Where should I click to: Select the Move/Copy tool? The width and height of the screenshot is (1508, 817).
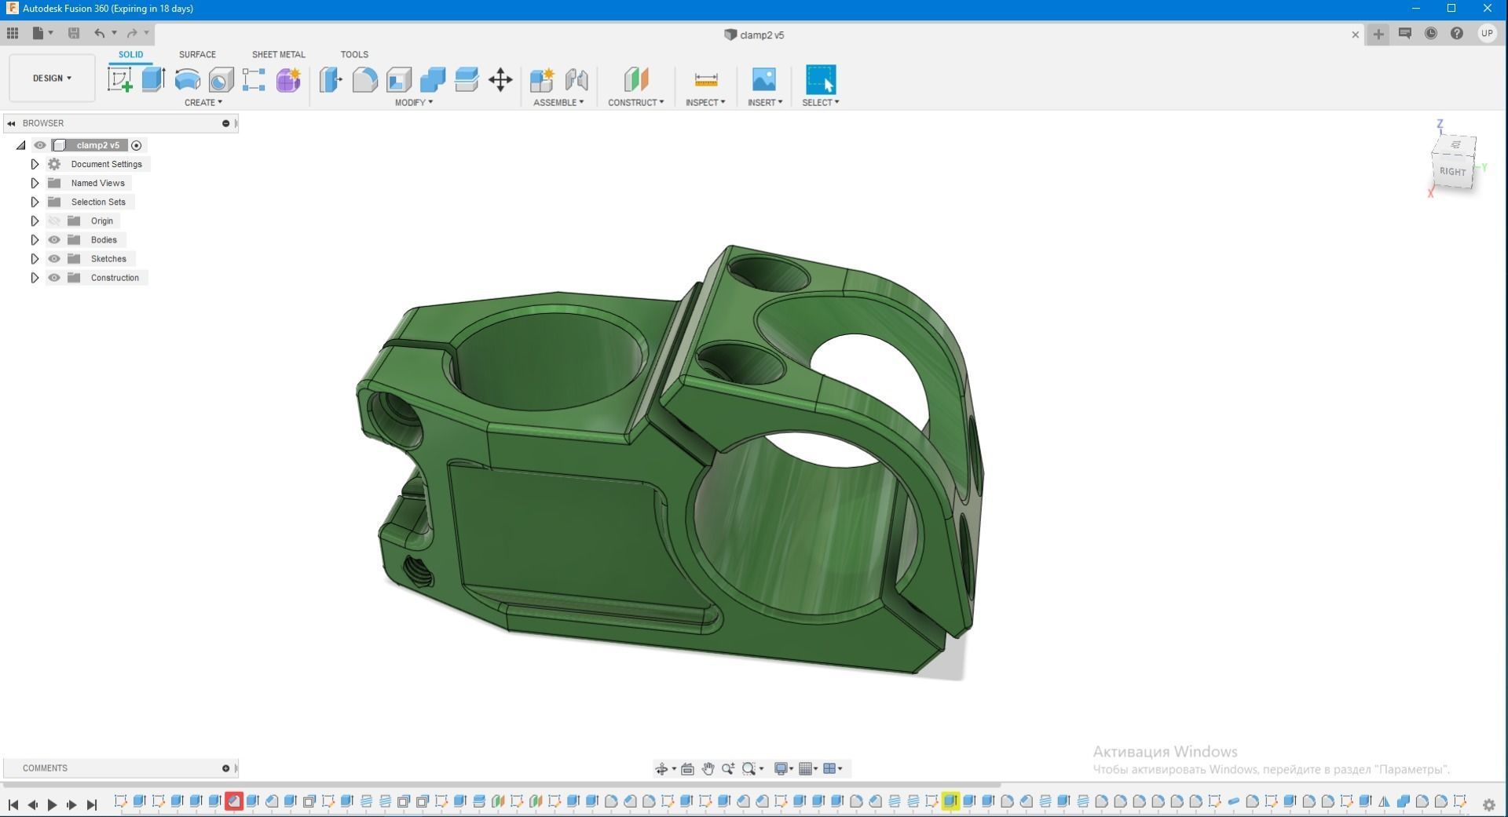pyautogui.click(x=500, y=79)
